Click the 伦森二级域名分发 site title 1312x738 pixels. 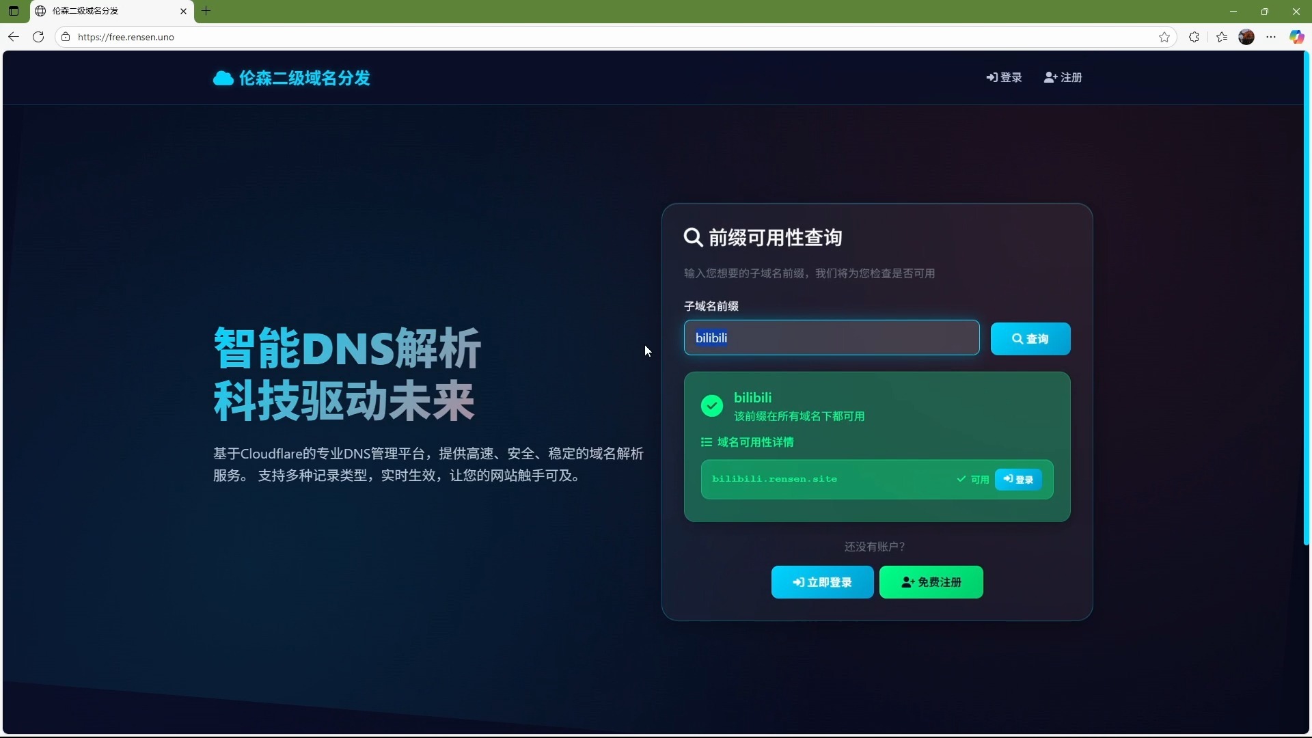(305, 78)
